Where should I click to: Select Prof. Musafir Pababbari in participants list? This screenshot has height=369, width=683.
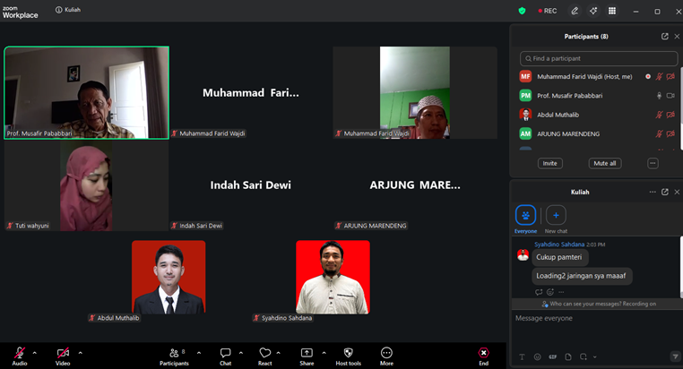(x=597, y=96)
